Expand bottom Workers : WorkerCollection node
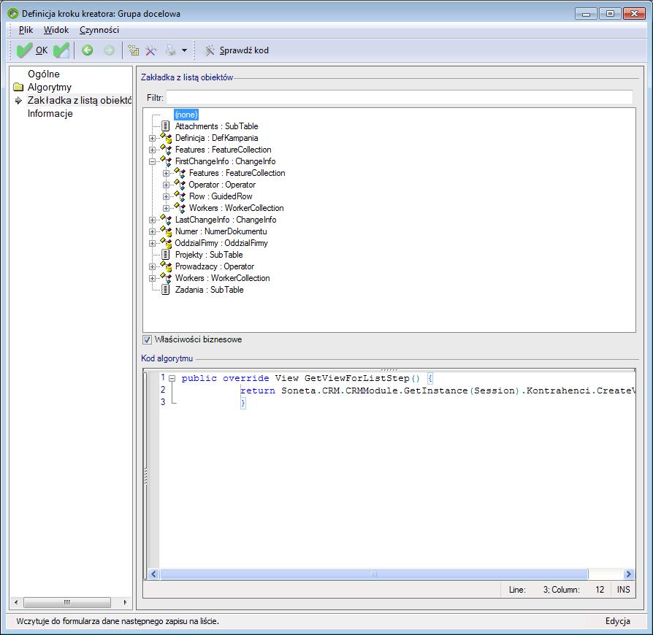Screen dimensions: 653x635 tap(152, 278)
